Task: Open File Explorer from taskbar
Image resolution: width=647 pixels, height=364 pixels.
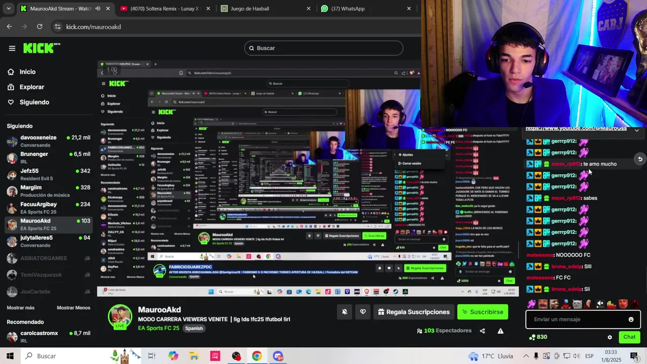Action: 194,356
